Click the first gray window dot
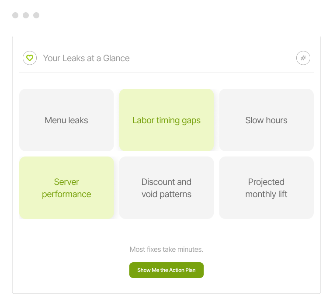333x306 pixels. (15, 15)
